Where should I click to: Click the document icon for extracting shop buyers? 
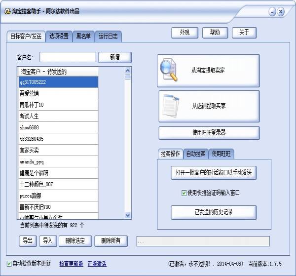tap(171, 106)
